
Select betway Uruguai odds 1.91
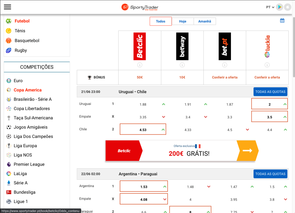pos(188,104)
